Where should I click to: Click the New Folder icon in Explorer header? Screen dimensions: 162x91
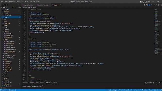pos(15,8)
